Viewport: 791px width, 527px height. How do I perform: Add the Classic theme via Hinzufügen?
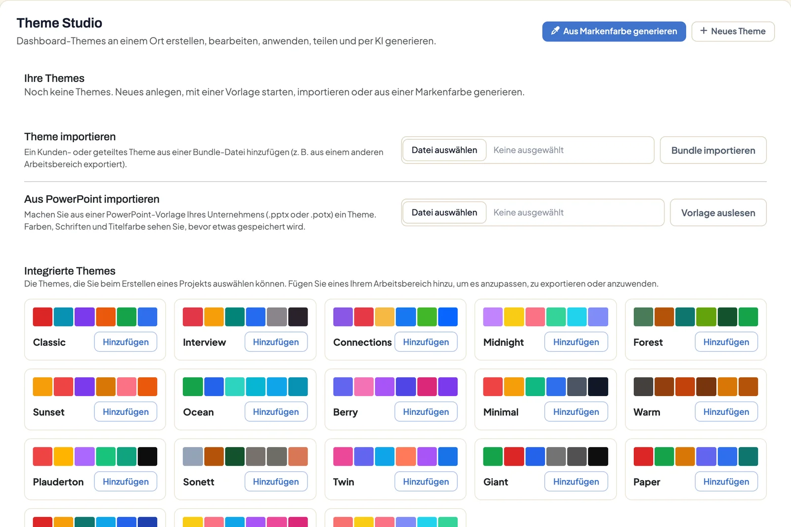pos(126,342)
